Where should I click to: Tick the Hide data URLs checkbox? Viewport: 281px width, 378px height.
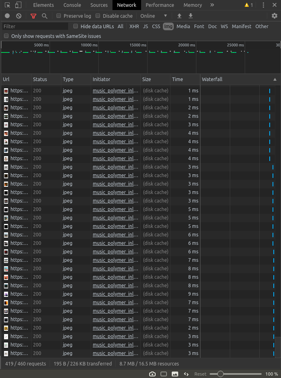(x=76, y=27)
